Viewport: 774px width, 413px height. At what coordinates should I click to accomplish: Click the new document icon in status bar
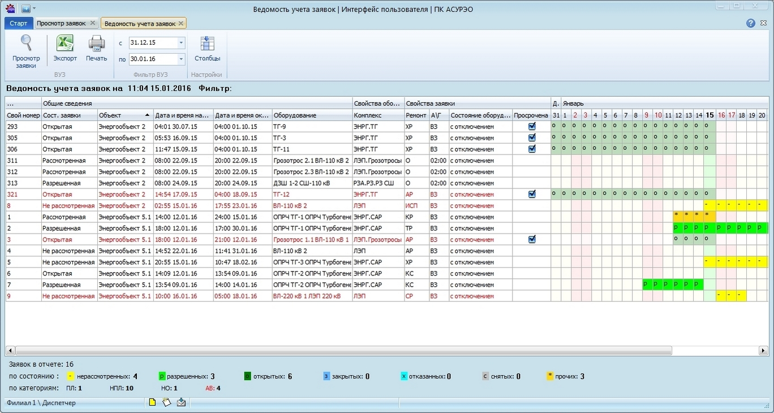coord(152,402)
